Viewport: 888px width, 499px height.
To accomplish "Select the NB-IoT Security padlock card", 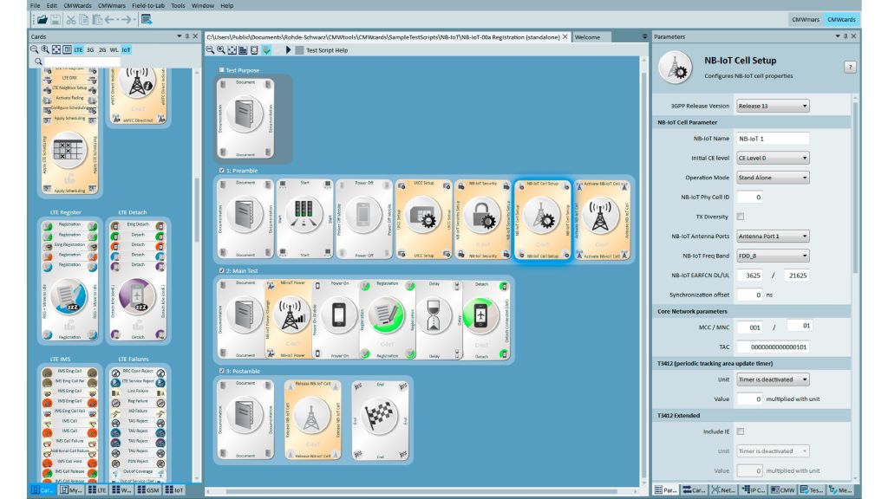I will [482, 219].
